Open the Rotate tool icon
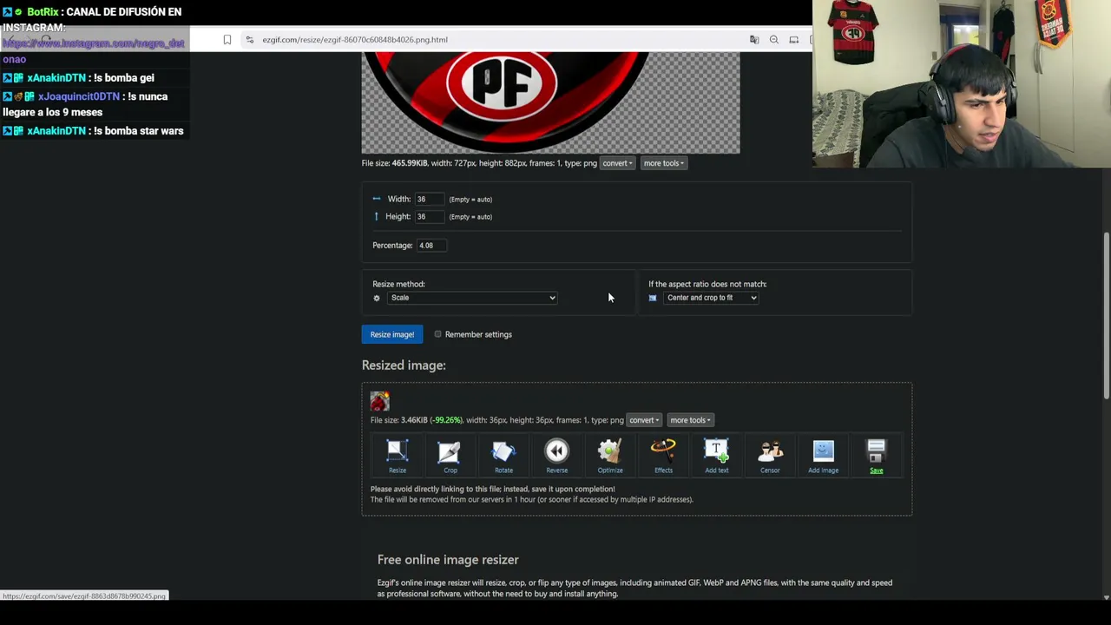The image size is (1111, 625). tap(503, 451)
